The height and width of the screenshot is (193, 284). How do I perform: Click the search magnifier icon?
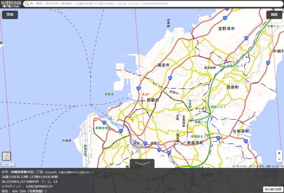[27, 4]
